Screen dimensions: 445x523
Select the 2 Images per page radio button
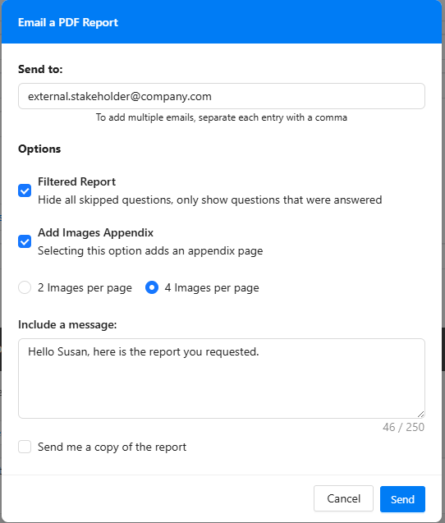tap(25, 287)
